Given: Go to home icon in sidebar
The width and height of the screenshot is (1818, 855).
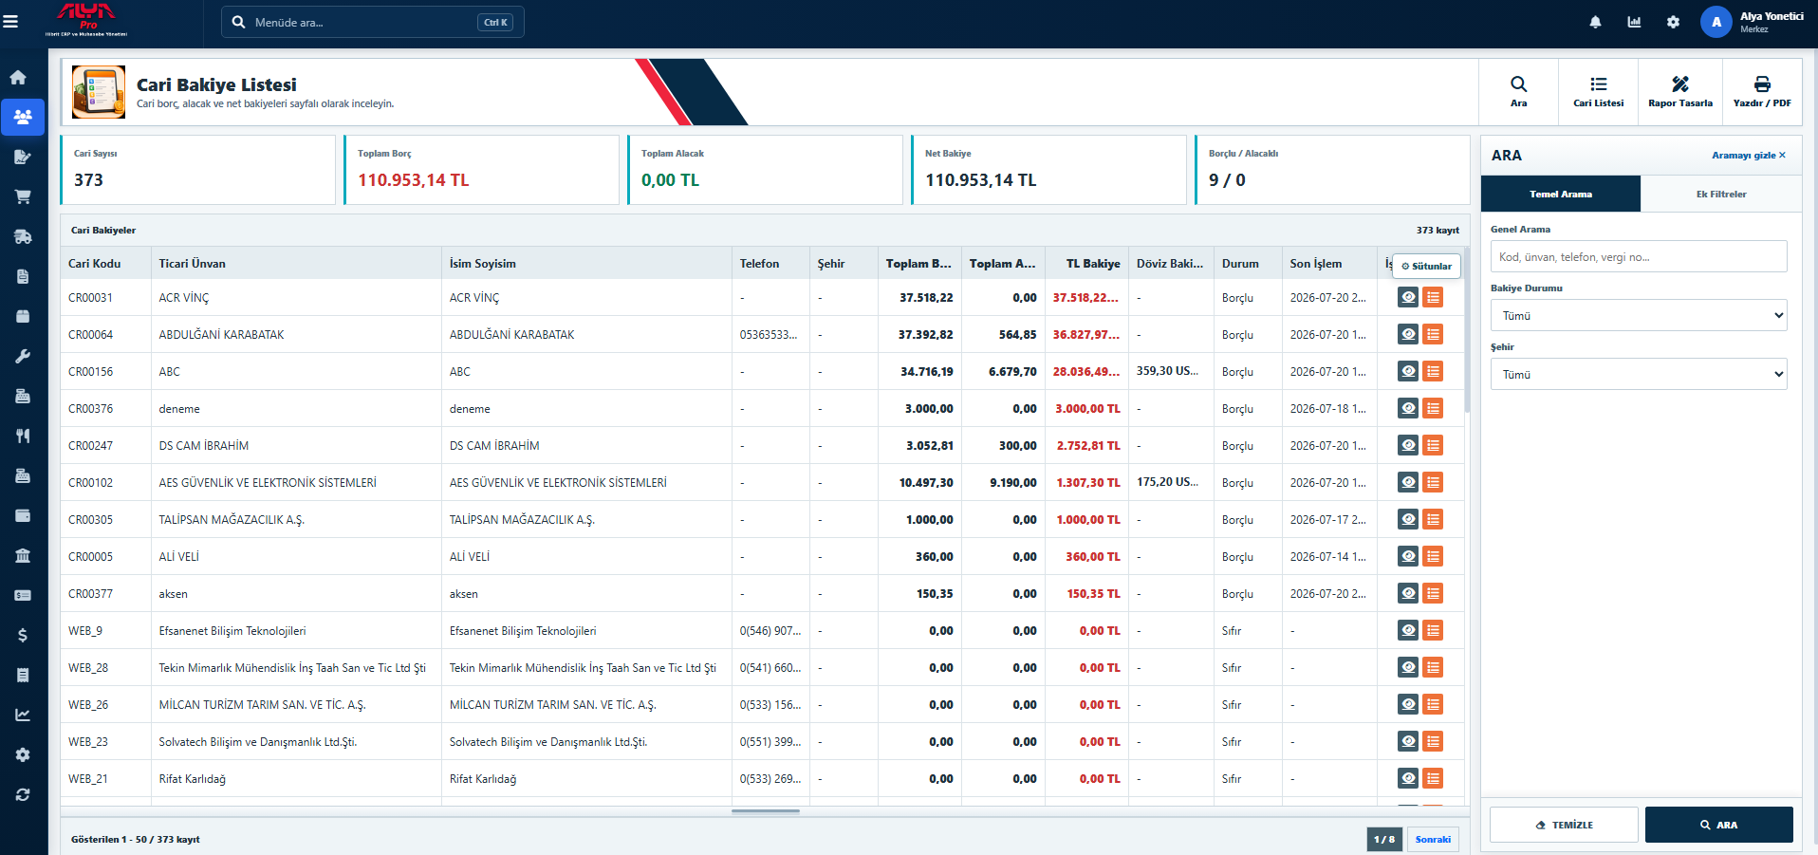Looking at the screenshot, I should click(x=23, y=78).
